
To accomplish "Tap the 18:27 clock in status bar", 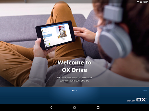I will pyautogui.click(x=145, y=2).
